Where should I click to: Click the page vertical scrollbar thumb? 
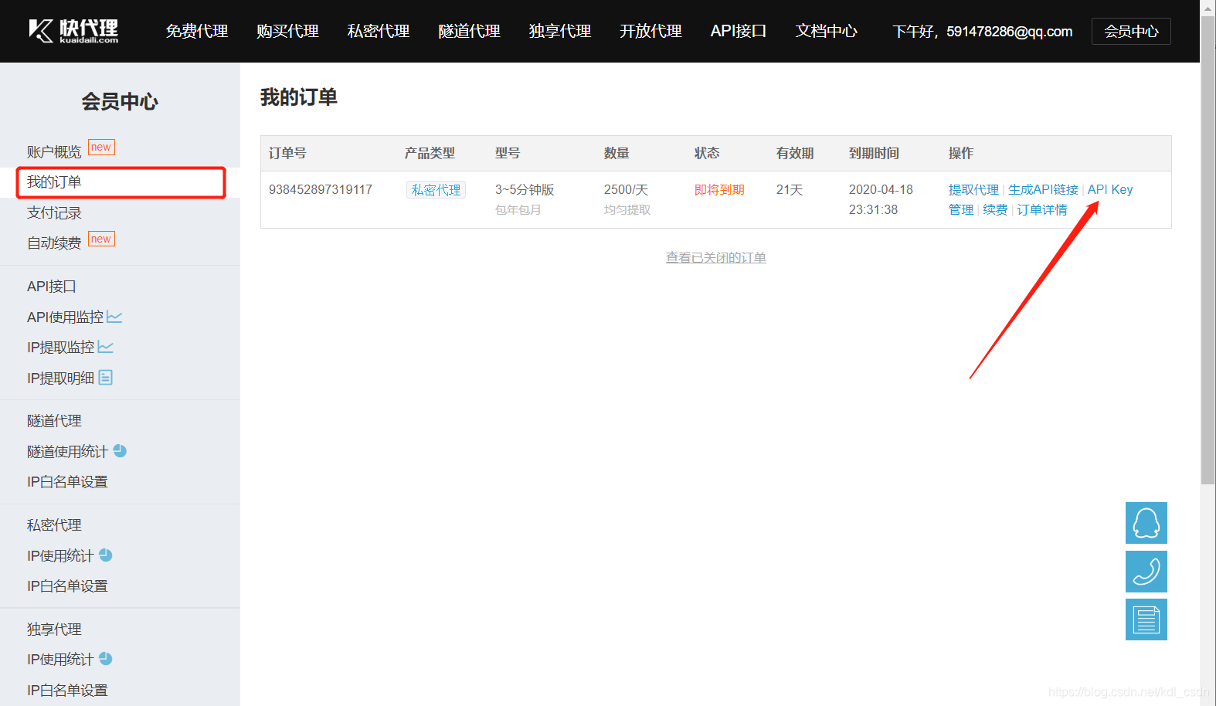point(1208,249)
